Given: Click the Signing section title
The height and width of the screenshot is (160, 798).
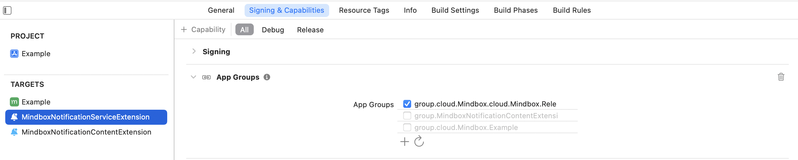Looking at the screenshot, I should click(216, 52).
